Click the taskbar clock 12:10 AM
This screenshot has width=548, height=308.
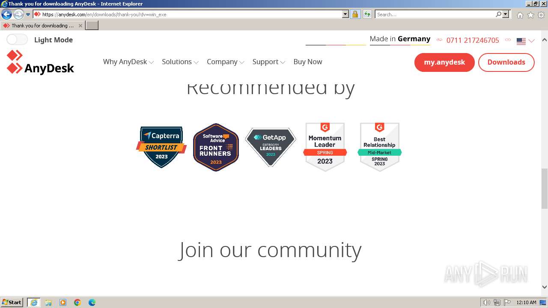coord(526,302)
